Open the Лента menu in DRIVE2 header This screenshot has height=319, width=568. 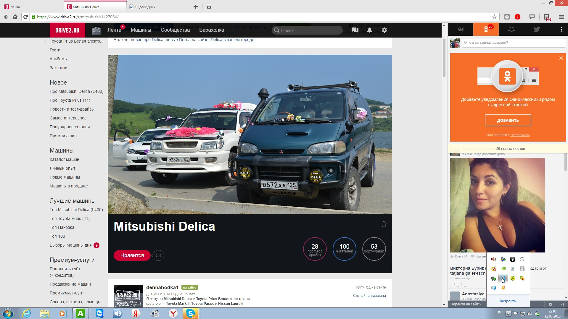tap(114, 30)
